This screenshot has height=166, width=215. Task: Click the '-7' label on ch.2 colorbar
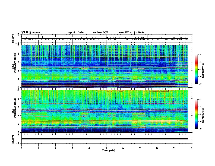click(x=200, y=129)
